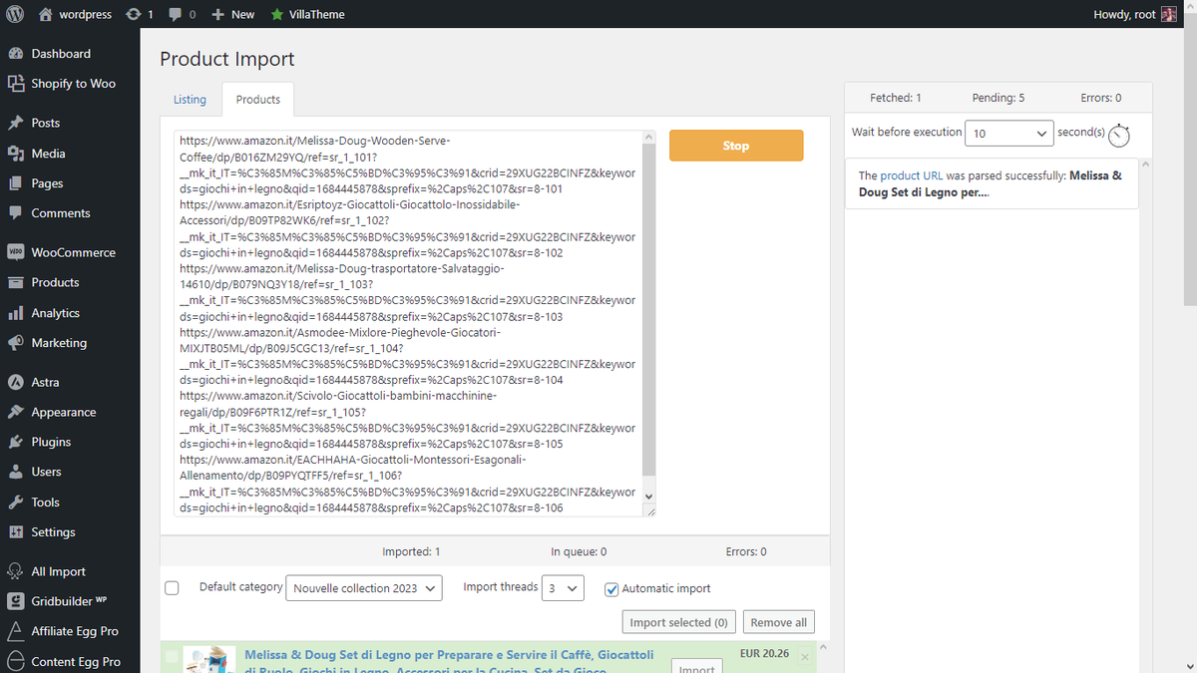Click inside the product URLs textarea
This screenshot has height=673, width=1197.
click(406, 323)
